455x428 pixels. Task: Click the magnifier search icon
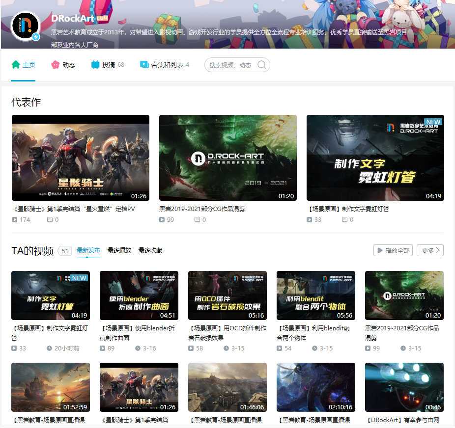coord(262,65)
